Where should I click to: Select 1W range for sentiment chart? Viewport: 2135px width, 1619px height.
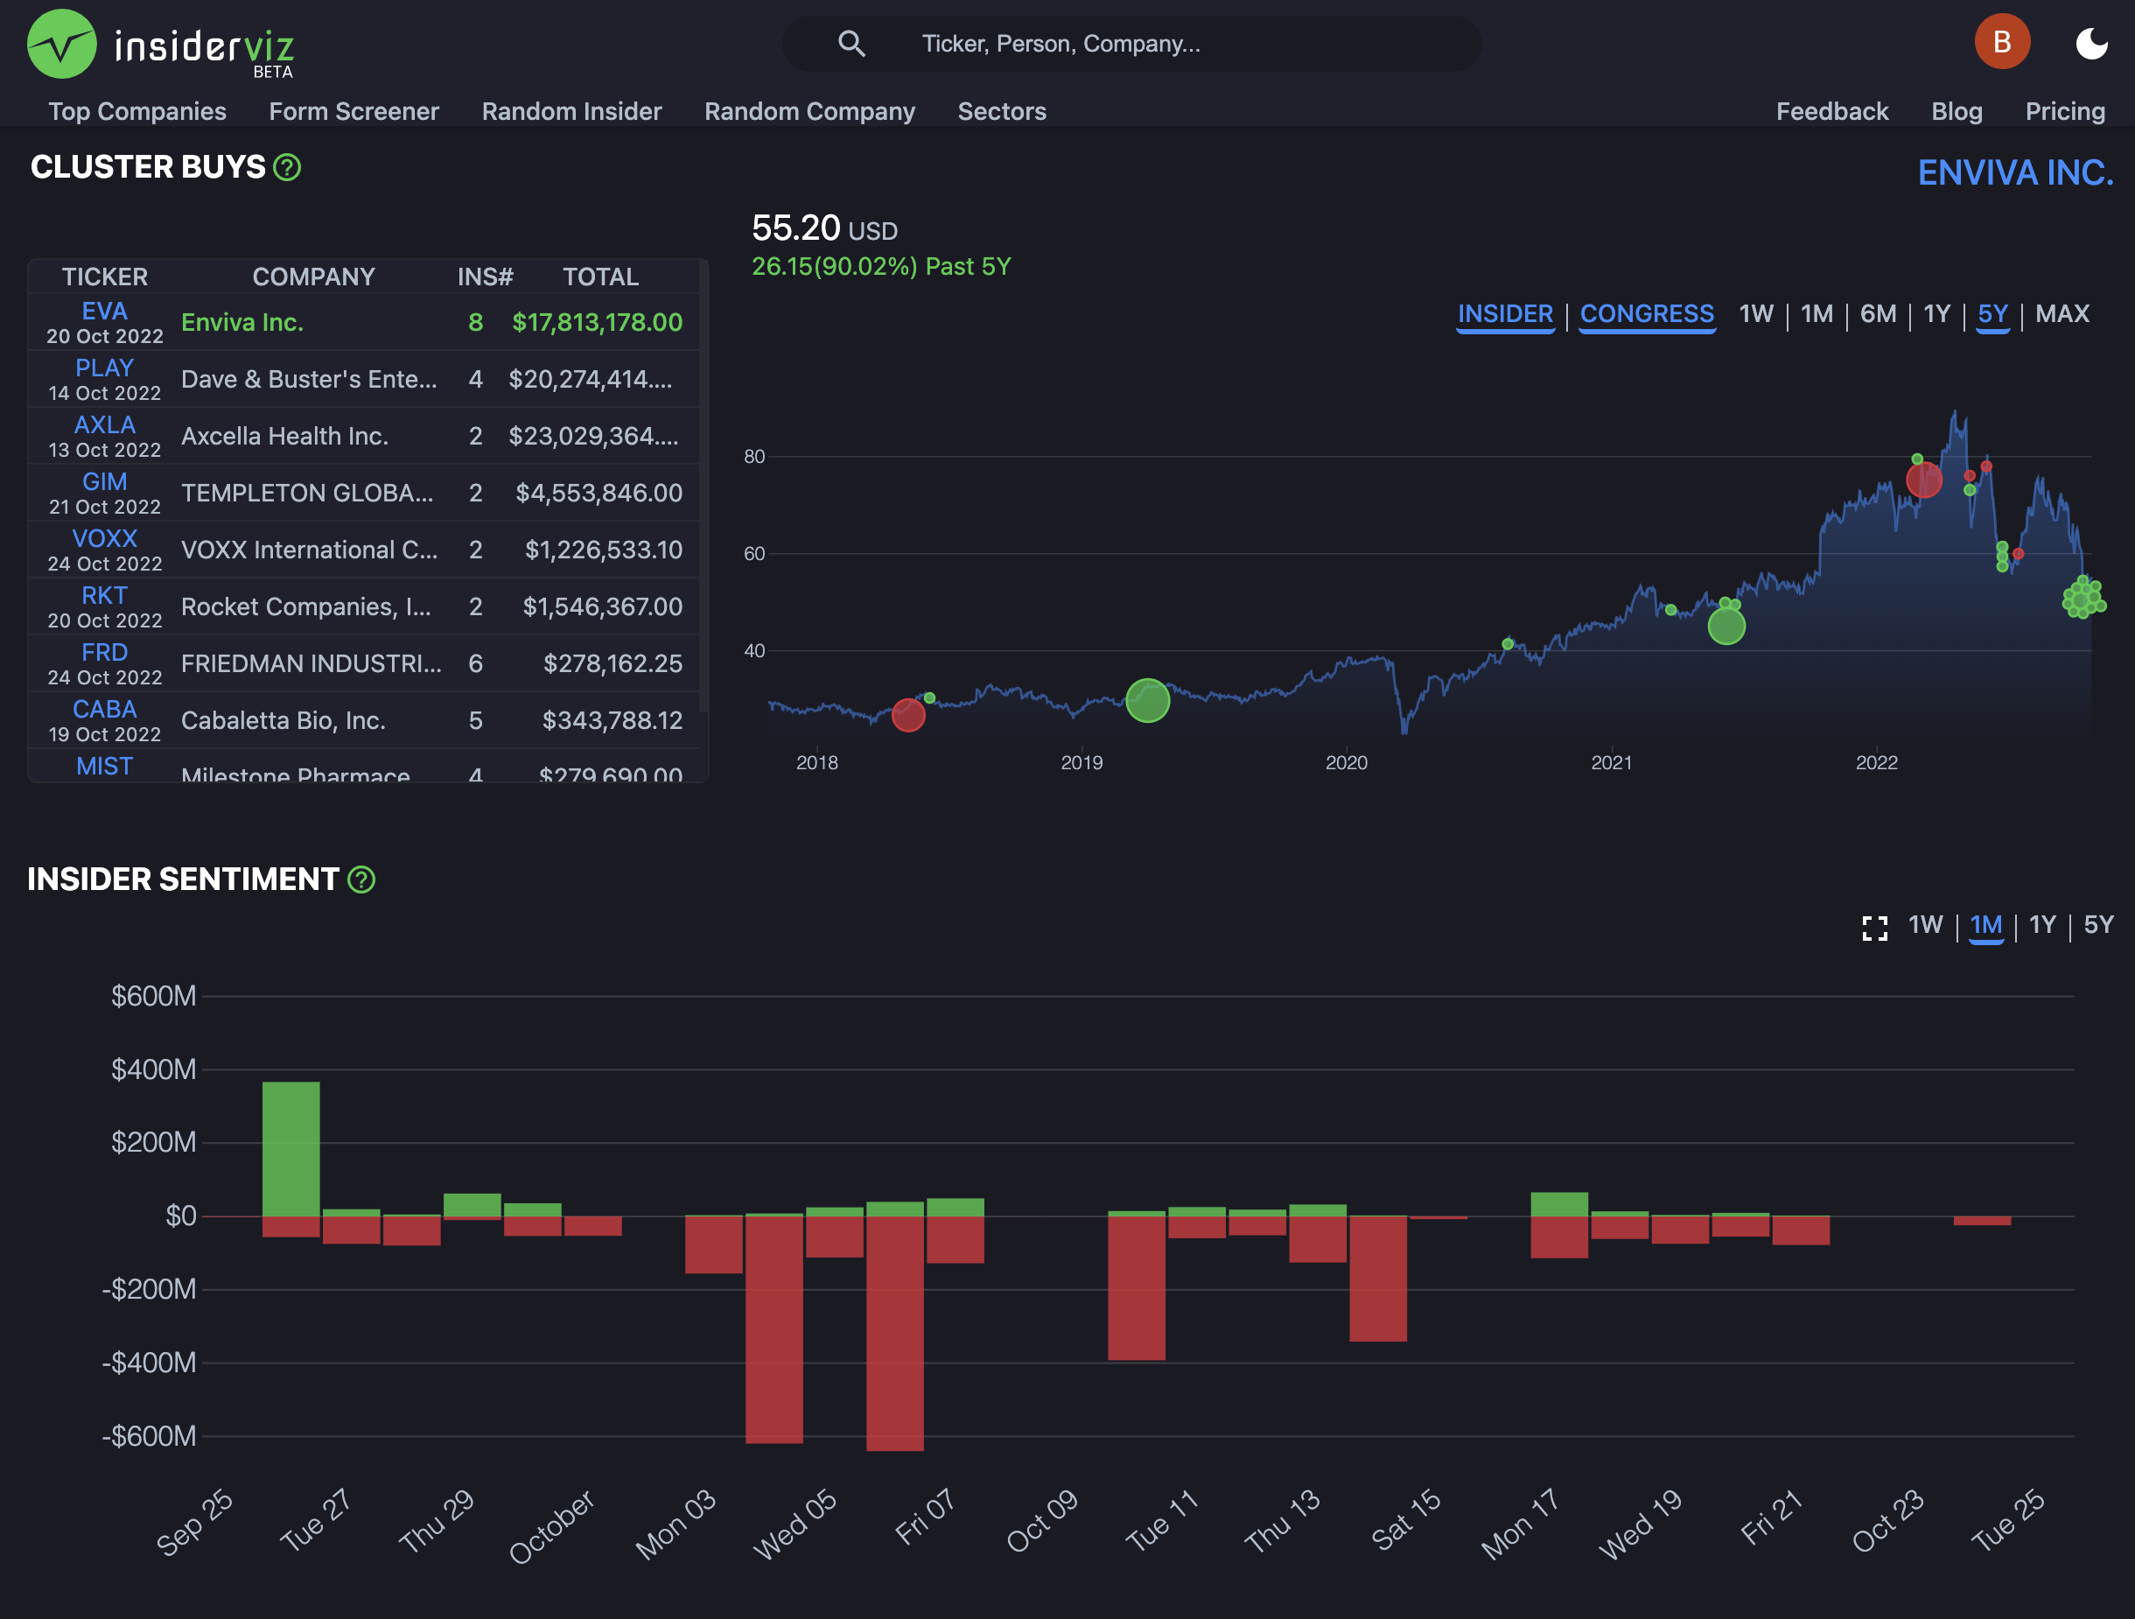pos(1925,925)
